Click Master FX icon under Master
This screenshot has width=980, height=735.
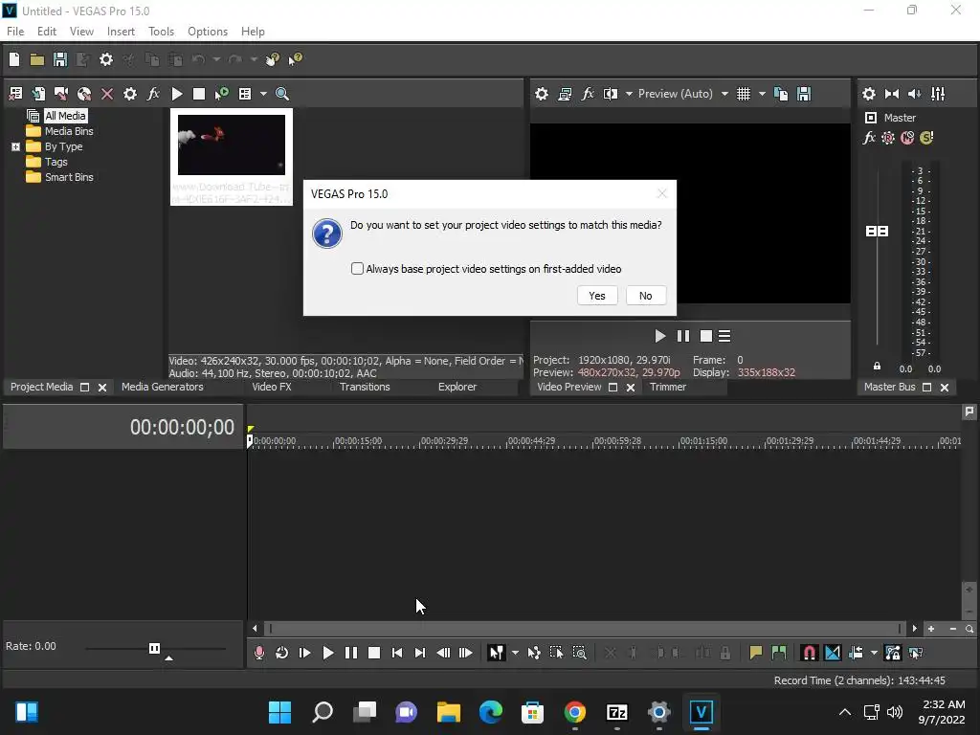click(869, 138)
